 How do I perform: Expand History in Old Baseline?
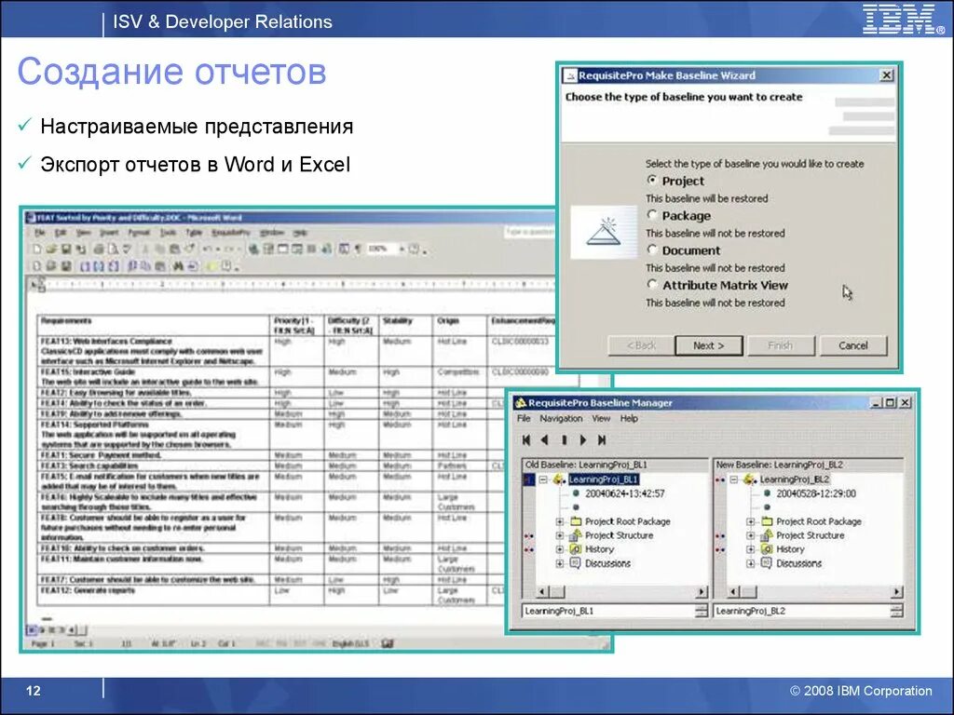[x=559, y=549]
